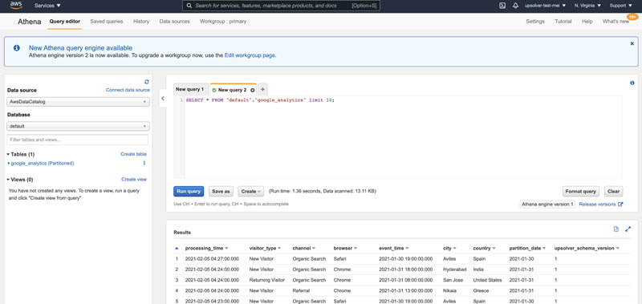The width and height of the screenshot is (642, 304).
Task: Open the History tab
Action: (x=141, y=22)
